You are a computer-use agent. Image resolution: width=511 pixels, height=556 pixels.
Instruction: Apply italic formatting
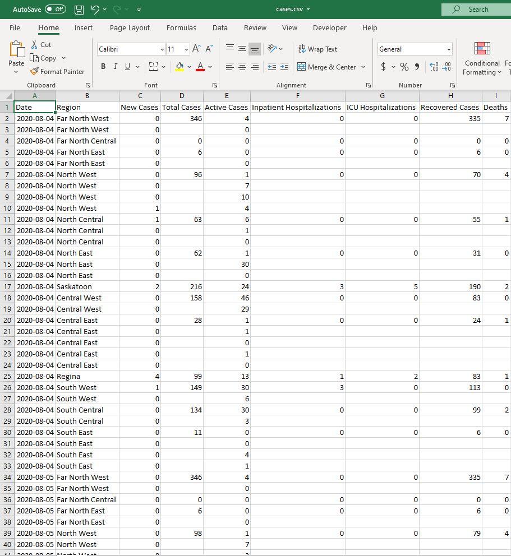click(115, 66)
